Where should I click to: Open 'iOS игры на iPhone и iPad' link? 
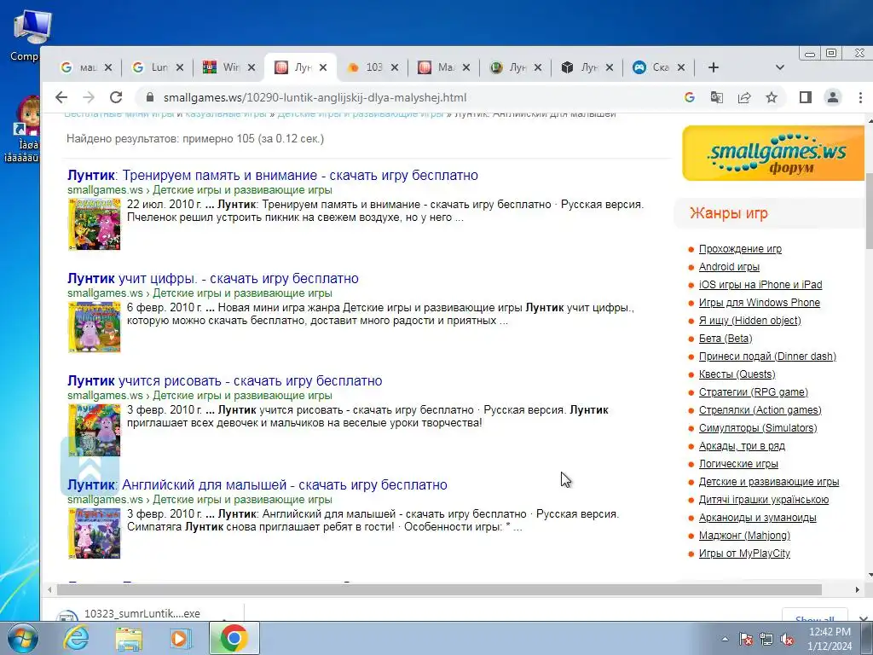click(760, 285)
